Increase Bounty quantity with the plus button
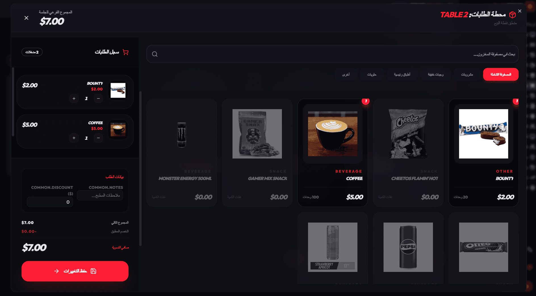The image size is (536, 296). coord(74,98)
